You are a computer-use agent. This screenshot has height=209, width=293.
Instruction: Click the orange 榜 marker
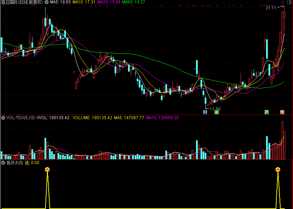point(282,112)
